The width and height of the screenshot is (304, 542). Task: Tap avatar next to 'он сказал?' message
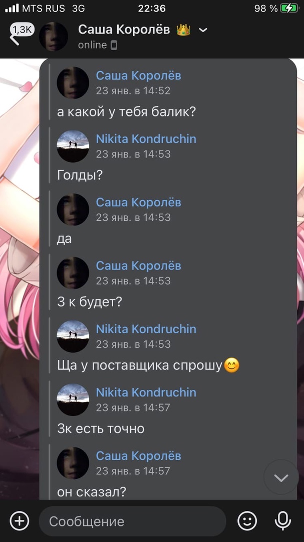(73, 463)
